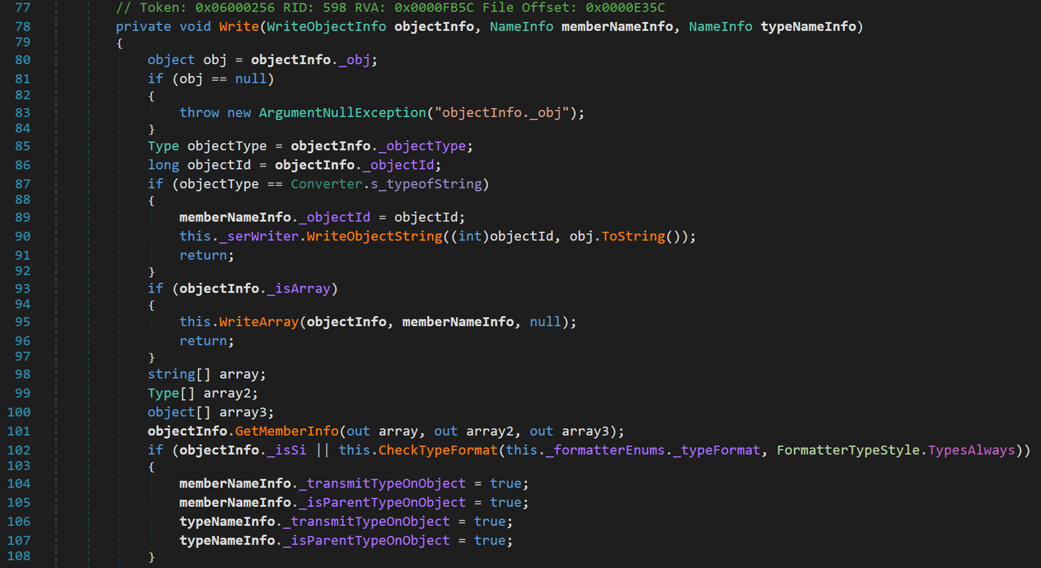The width and height of the screenshot is (1041, 568).
Task: Click typeNameInfo._transmitTypeOnObject on line 106
Action: [314, 522]
